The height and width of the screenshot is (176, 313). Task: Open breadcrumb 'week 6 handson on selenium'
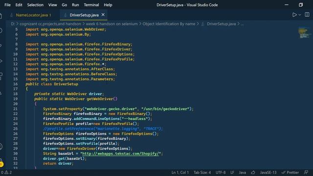point(112,24)
